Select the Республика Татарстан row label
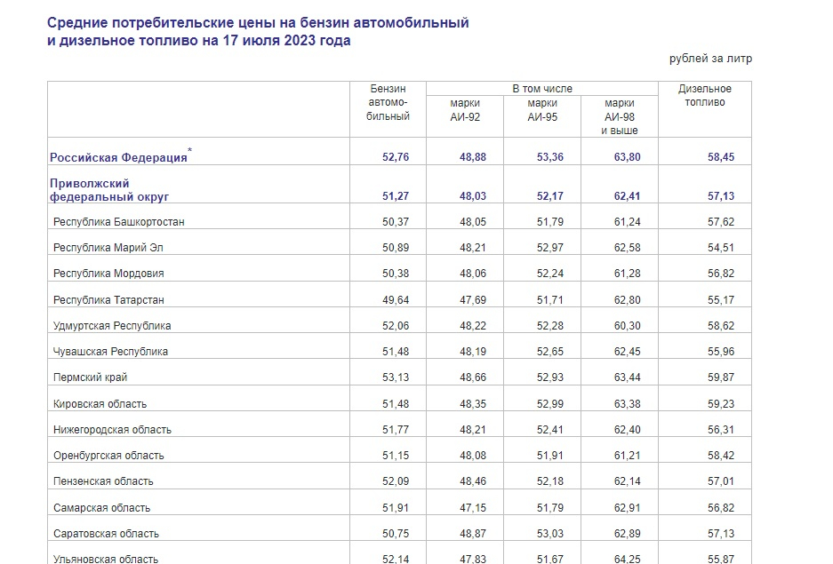The width and height of the screenshot is (833, 564). tap(108, 300)
